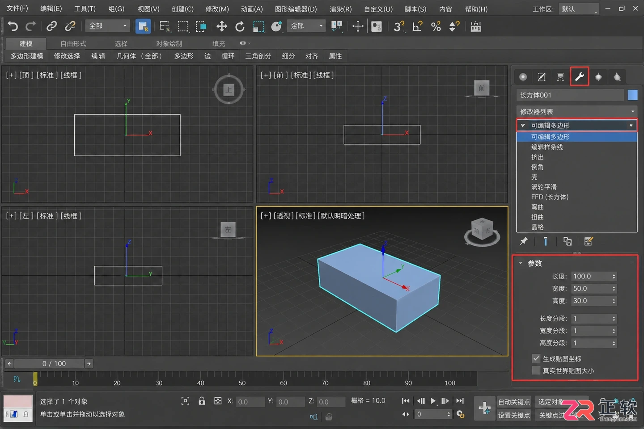Select the Scale tool
644x429 pixels.
coord(258,26)
